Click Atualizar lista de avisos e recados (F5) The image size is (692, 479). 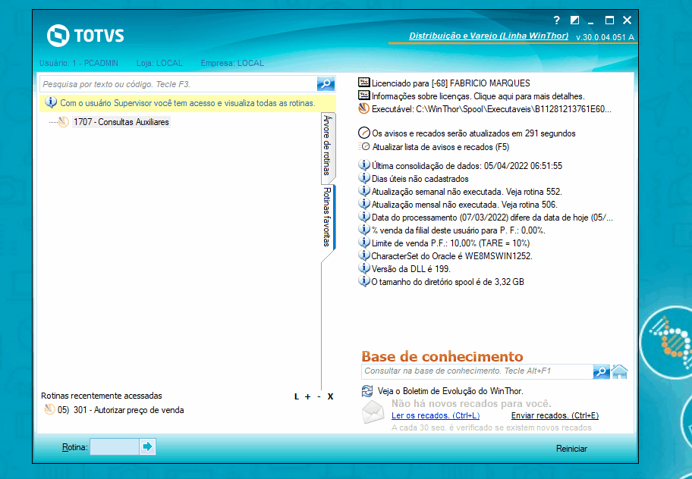tap(441, 147)
